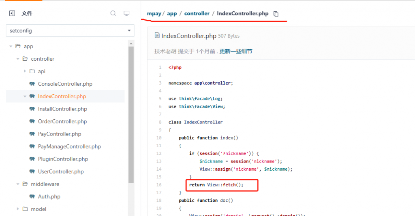Image resolution: width=415 pixels, height=216 pixels.
Task: Click line number 10 in code view
Action: (x=159, y=138)
